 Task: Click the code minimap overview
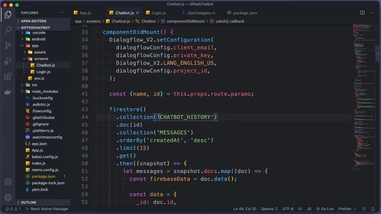[364, 97]
